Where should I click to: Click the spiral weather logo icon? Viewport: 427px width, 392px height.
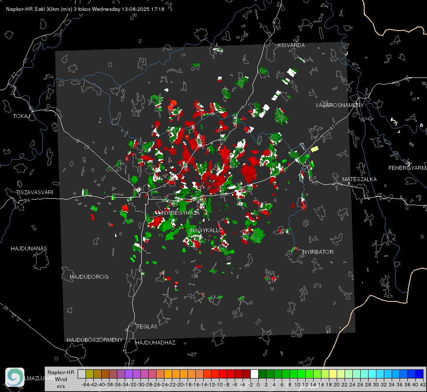pyautogui.click(x=15, y=377)
